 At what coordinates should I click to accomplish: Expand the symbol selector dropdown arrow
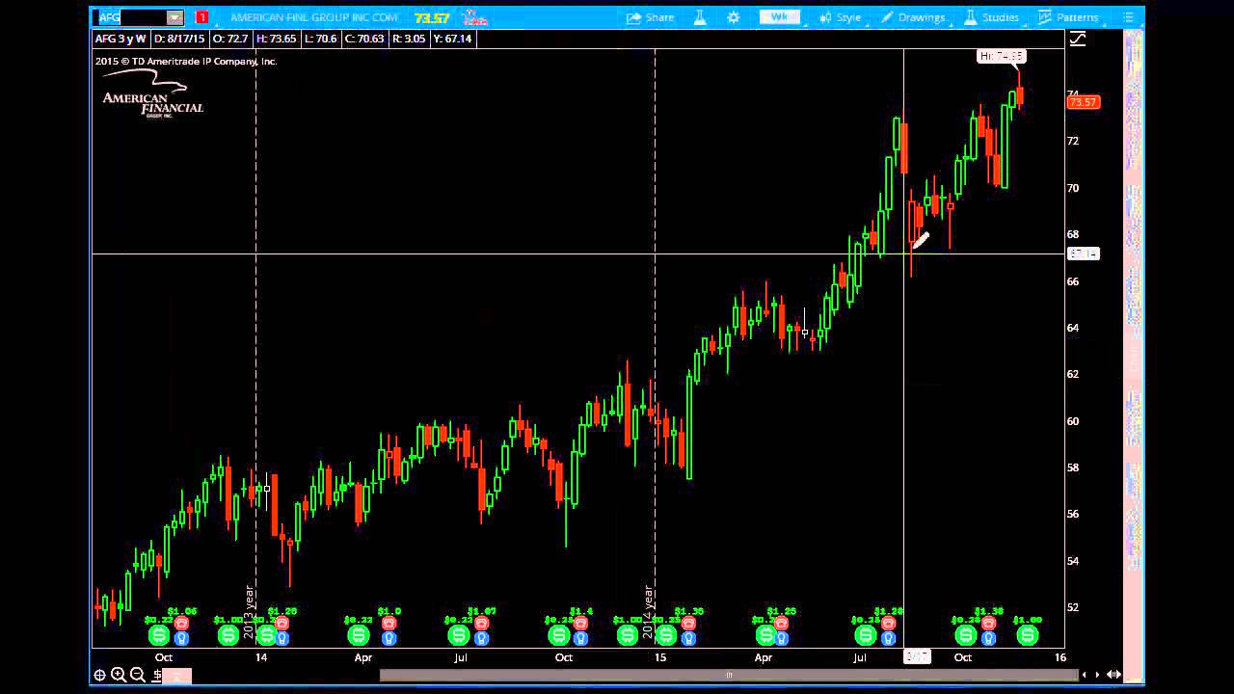(174, 17)
